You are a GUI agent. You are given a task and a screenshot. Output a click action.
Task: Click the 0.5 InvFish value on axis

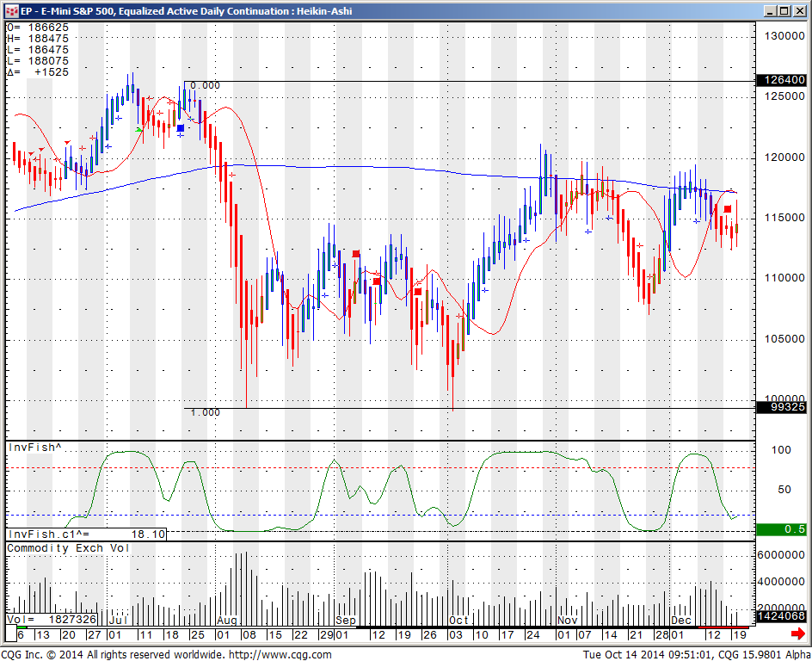780,528
